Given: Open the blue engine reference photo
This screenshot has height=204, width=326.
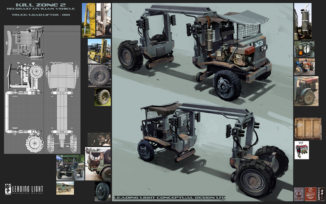Looking at the screenshot, I should (x=304, y=67).
